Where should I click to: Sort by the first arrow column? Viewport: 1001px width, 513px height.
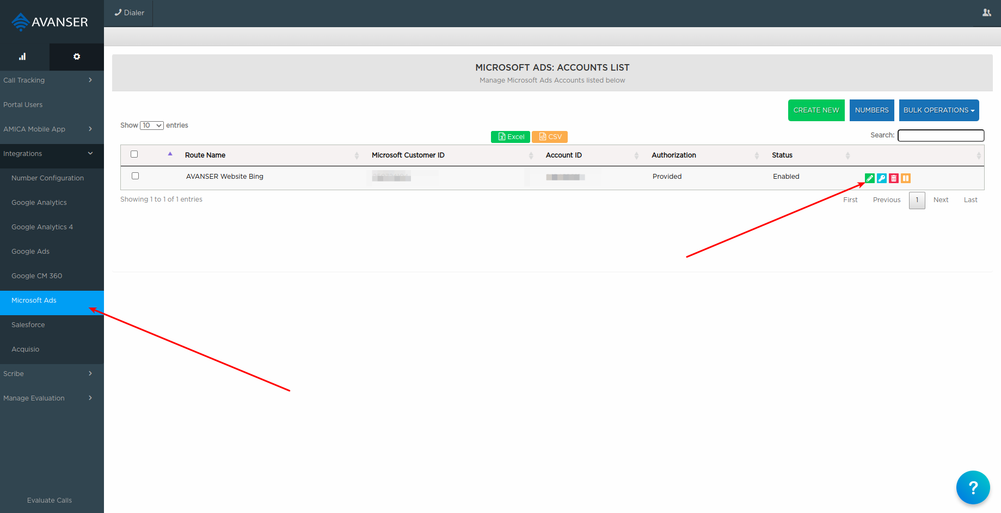[x=170, y=154]
